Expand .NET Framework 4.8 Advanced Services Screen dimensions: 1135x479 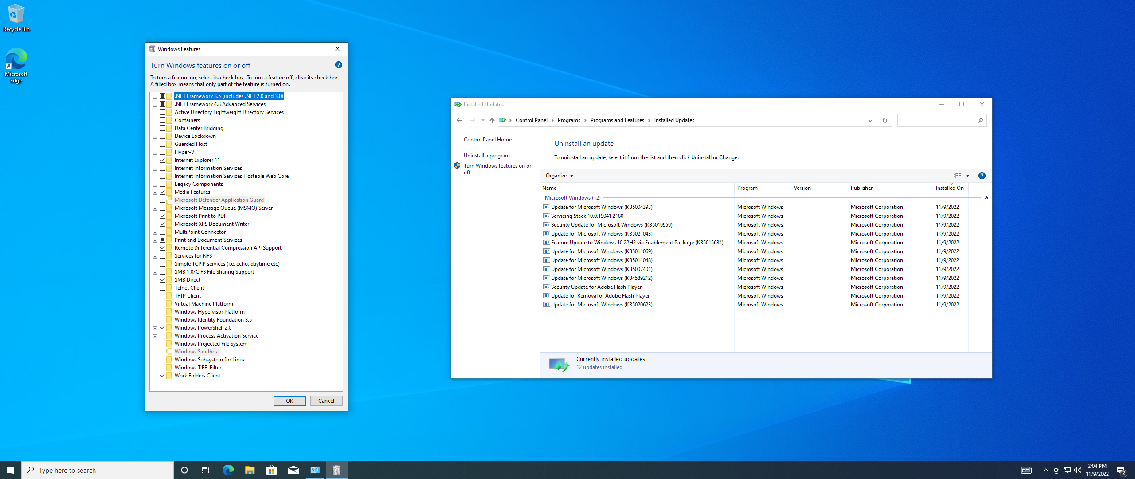pos(155,105)
